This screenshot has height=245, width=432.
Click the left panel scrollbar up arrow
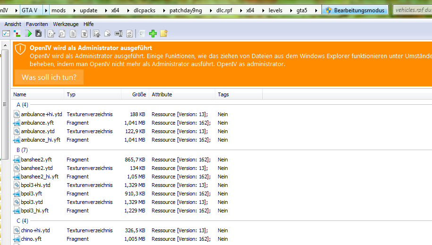pyautogui.click(x=5, y=45)
